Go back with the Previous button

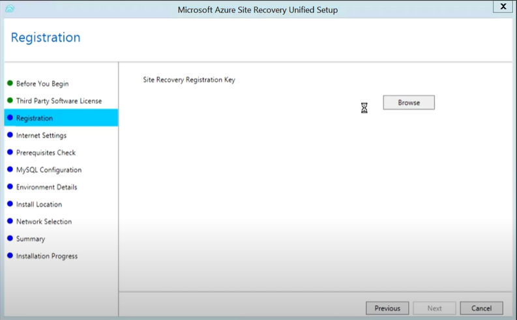click(387, 308)
